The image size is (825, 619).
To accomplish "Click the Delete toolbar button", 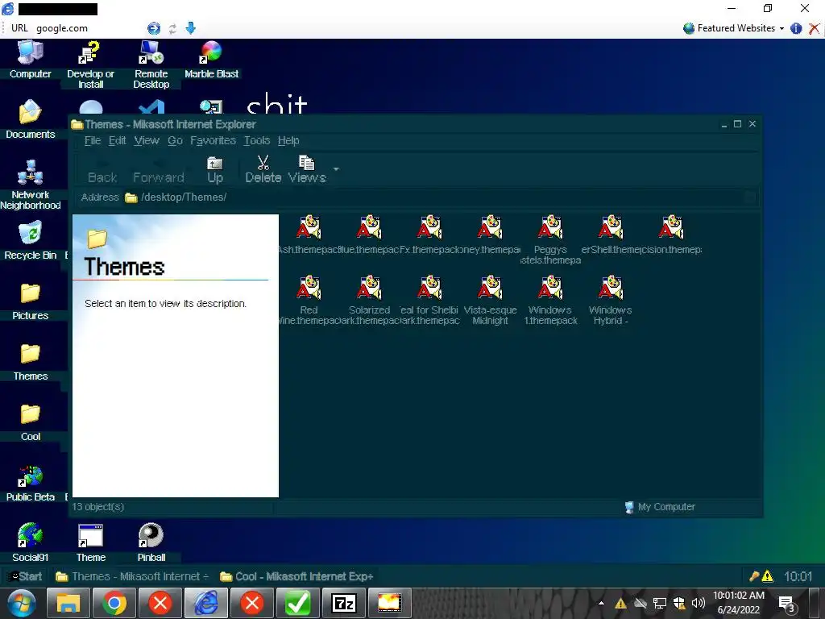I will 263,169.
